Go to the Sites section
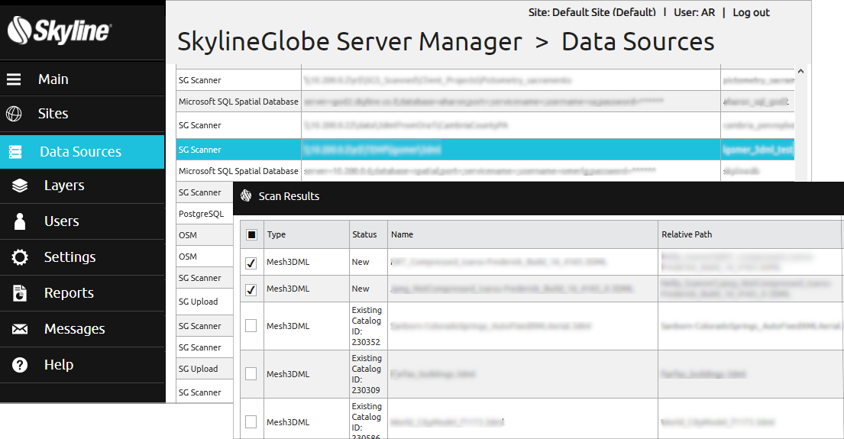This screenshot has width=844, height=439. coord(82,114)
